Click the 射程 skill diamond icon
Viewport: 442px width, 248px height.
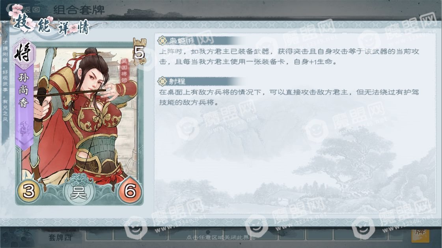point(162,82)
